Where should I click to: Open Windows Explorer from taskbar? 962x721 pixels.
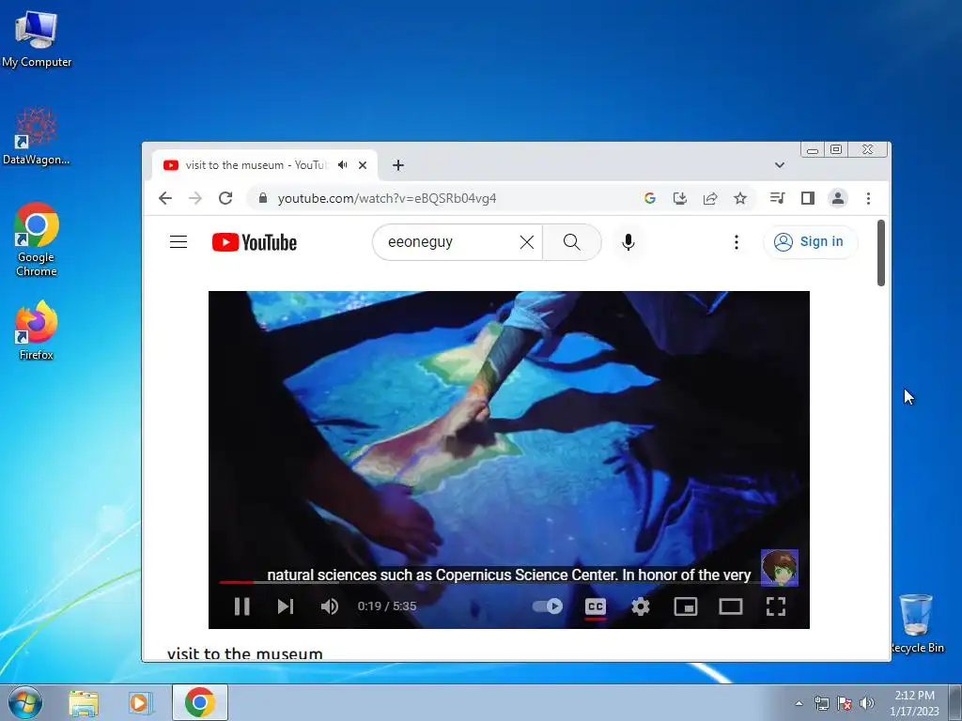tap(84, 702)
